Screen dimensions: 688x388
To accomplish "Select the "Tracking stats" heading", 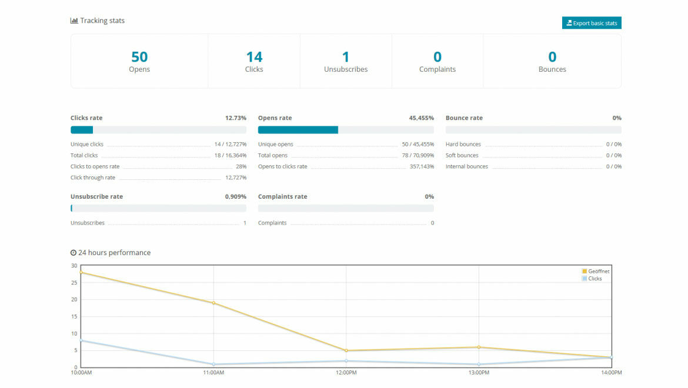I will pos(102,21).
